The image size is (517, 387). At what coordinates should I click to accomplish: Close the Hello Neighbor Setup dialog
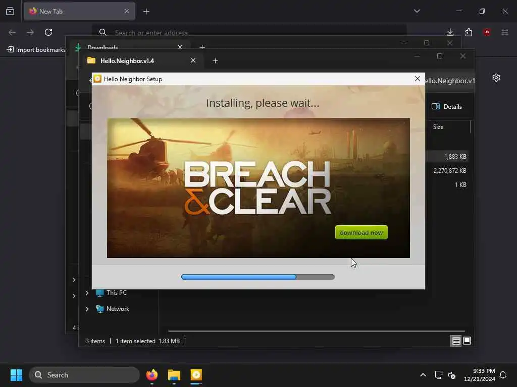point(417,79)
